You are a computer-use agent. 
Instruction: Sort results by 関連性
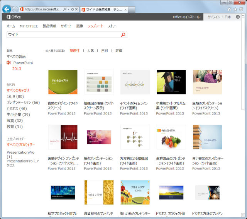[x=74, y=51]
